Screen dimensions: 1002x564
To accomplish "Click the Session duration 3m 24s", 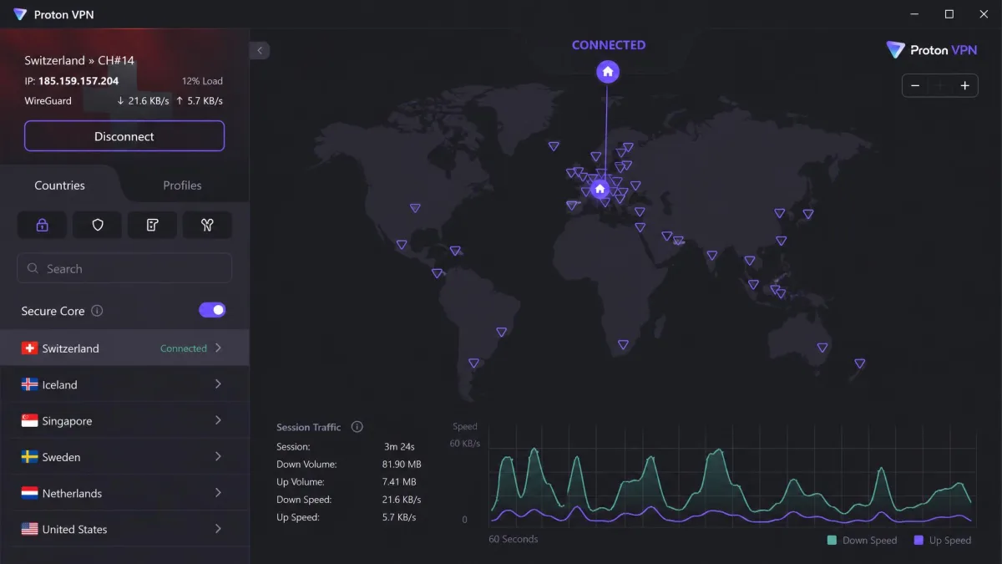I will coord(400,447).
